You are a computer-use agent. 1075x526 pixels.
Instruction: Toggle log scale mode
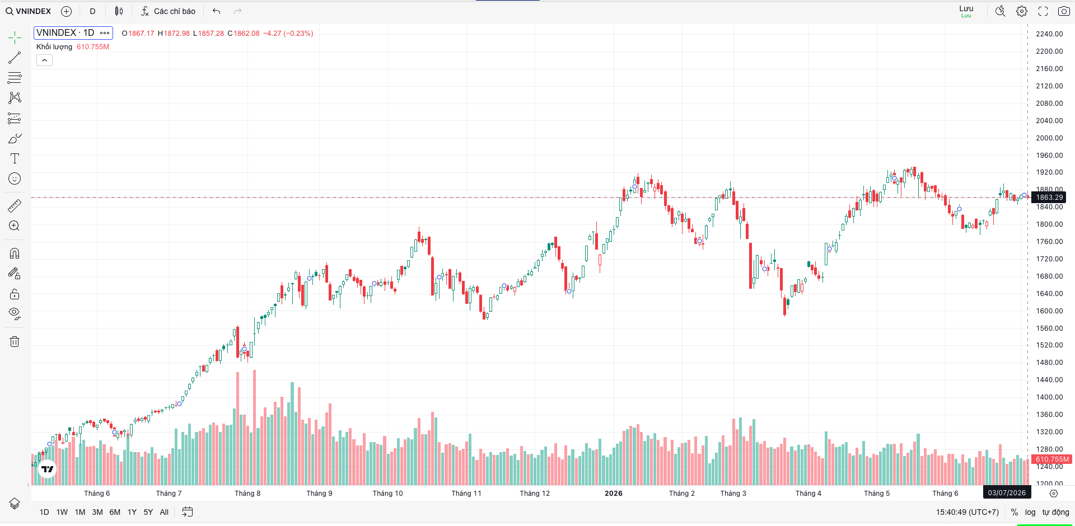pos(1030,512)
